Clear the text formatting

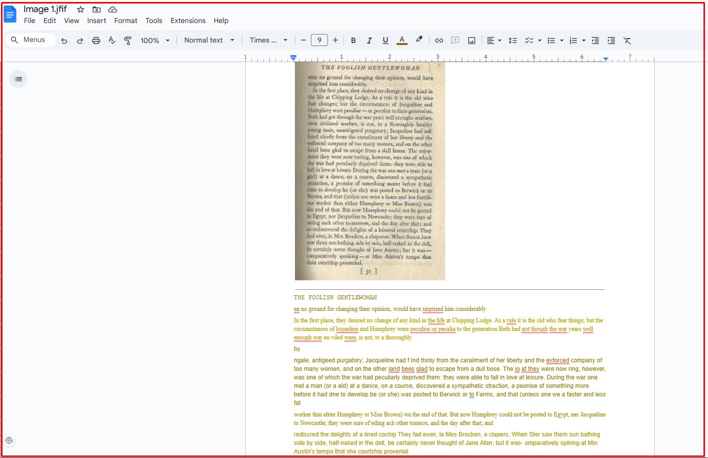point(627,41)
